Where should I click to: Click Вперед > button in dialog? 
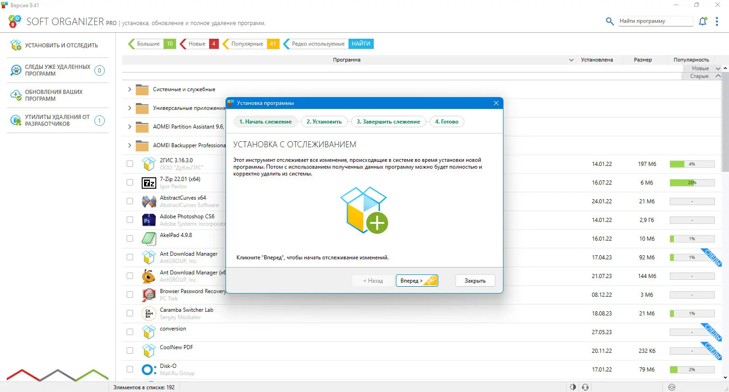pos(417,281)
